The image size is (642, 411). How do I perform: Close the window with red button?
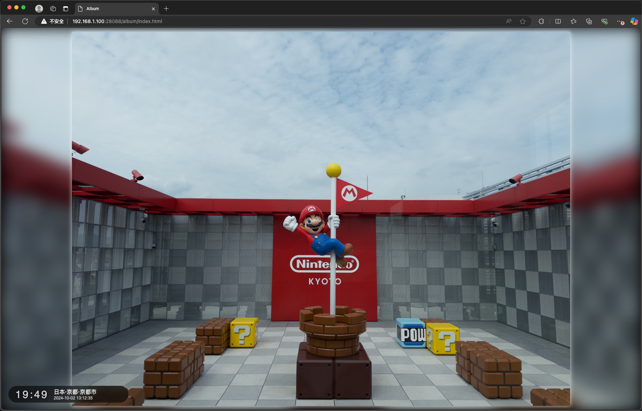coord(9,7)
